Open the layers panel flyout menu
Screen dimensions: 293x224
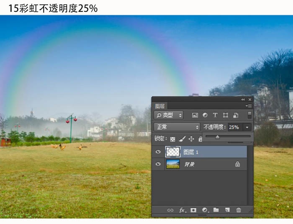(x=249, y=106)
